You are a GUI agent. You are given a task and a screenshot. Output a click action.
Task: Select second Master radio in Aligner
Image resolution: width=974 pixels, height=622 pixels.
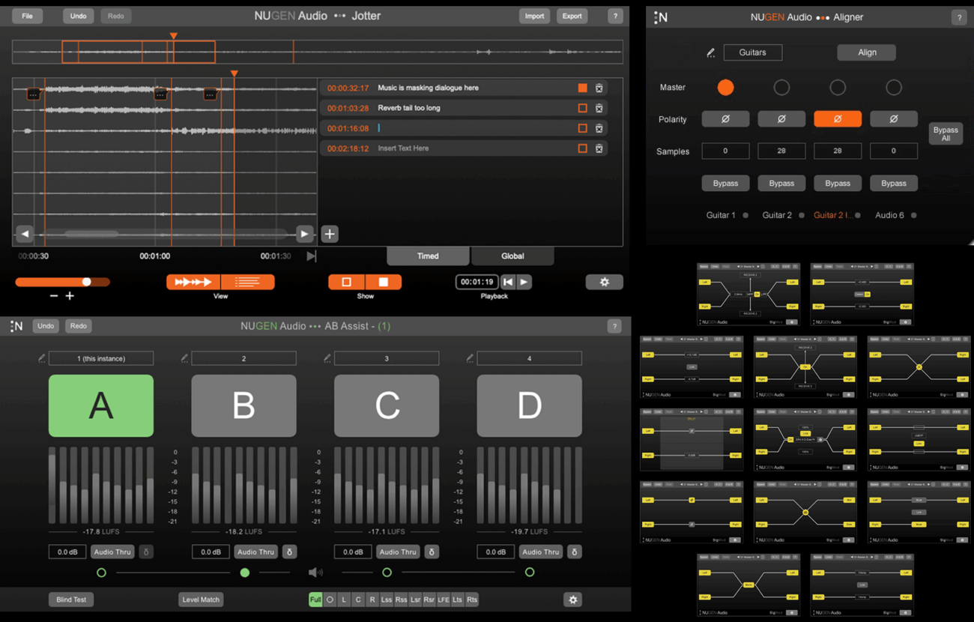781,88
